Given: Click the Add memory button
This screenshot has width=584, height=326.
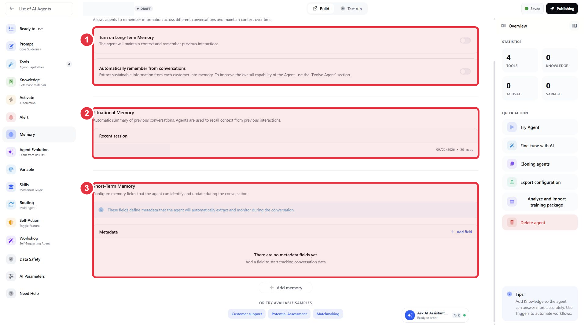Looking at the screenshot, I should pos(286,288).
